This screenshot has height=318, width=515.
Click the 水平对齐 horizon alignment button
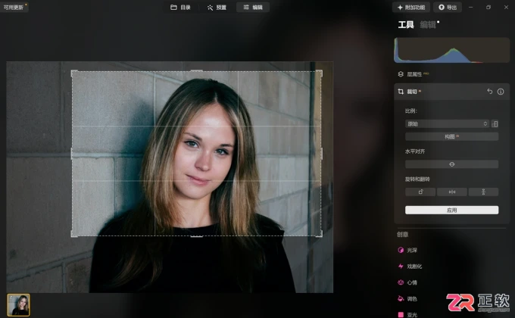tap(451, 164)
